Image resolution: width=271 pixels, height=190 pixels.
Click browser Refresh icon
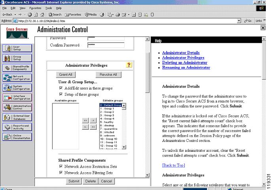(36, 15)
